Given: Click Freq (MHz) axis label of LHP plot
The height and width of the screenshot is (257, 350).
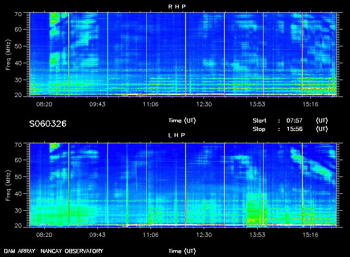Looking at the screenshot, I should click(8, 186).
